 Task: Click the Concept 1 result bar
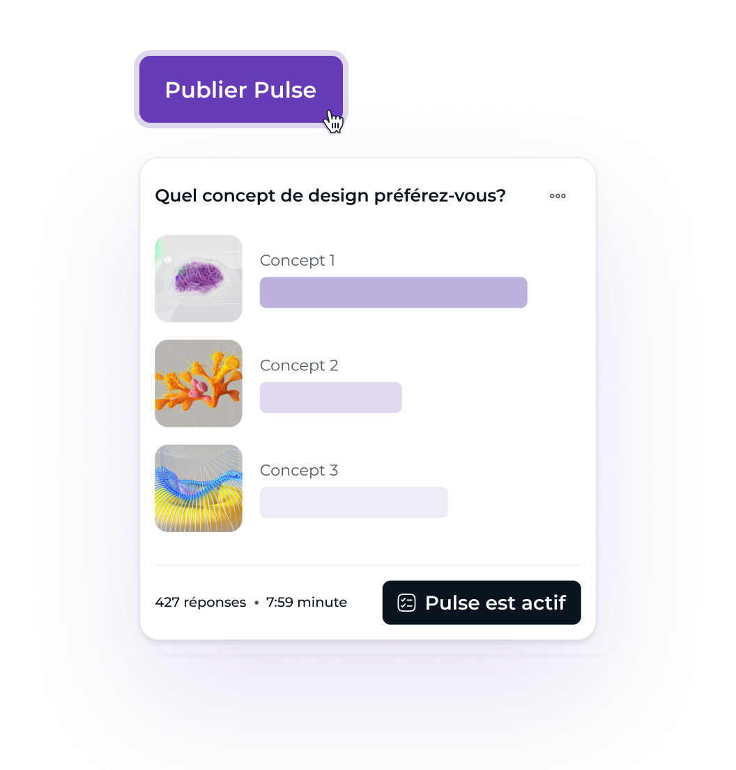pyautogui.click(x=394, y=293)
